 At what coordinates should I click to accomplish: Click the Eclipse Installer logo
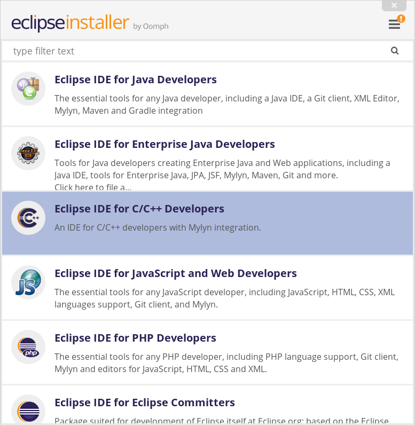(x=71, y=23)
